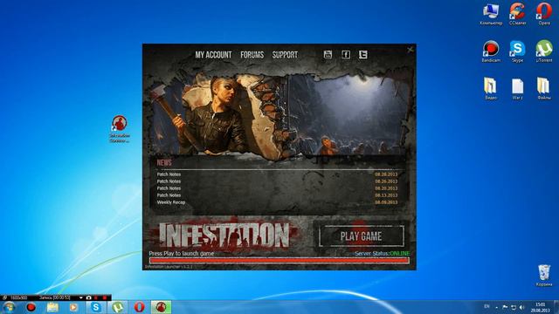559x314 pixels.
Task: Show hidden tray icons arrow
Action: (497, 307)
